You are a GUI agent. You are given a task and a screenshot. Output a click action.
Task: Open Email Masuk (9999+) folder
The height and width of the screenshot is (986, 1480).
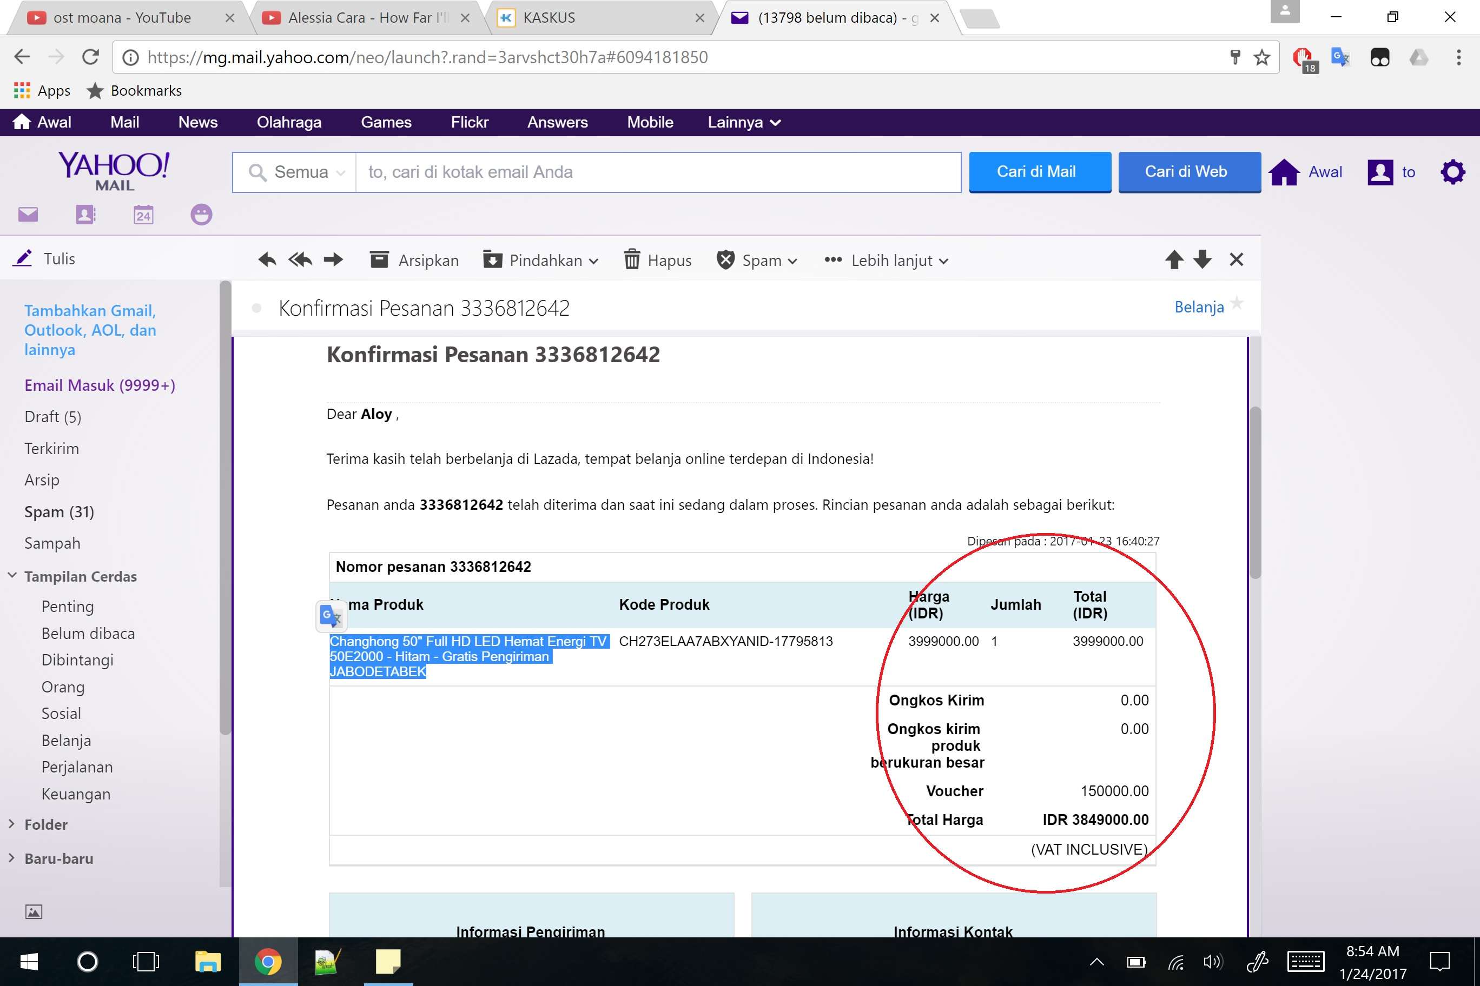(x=100, y=385)
